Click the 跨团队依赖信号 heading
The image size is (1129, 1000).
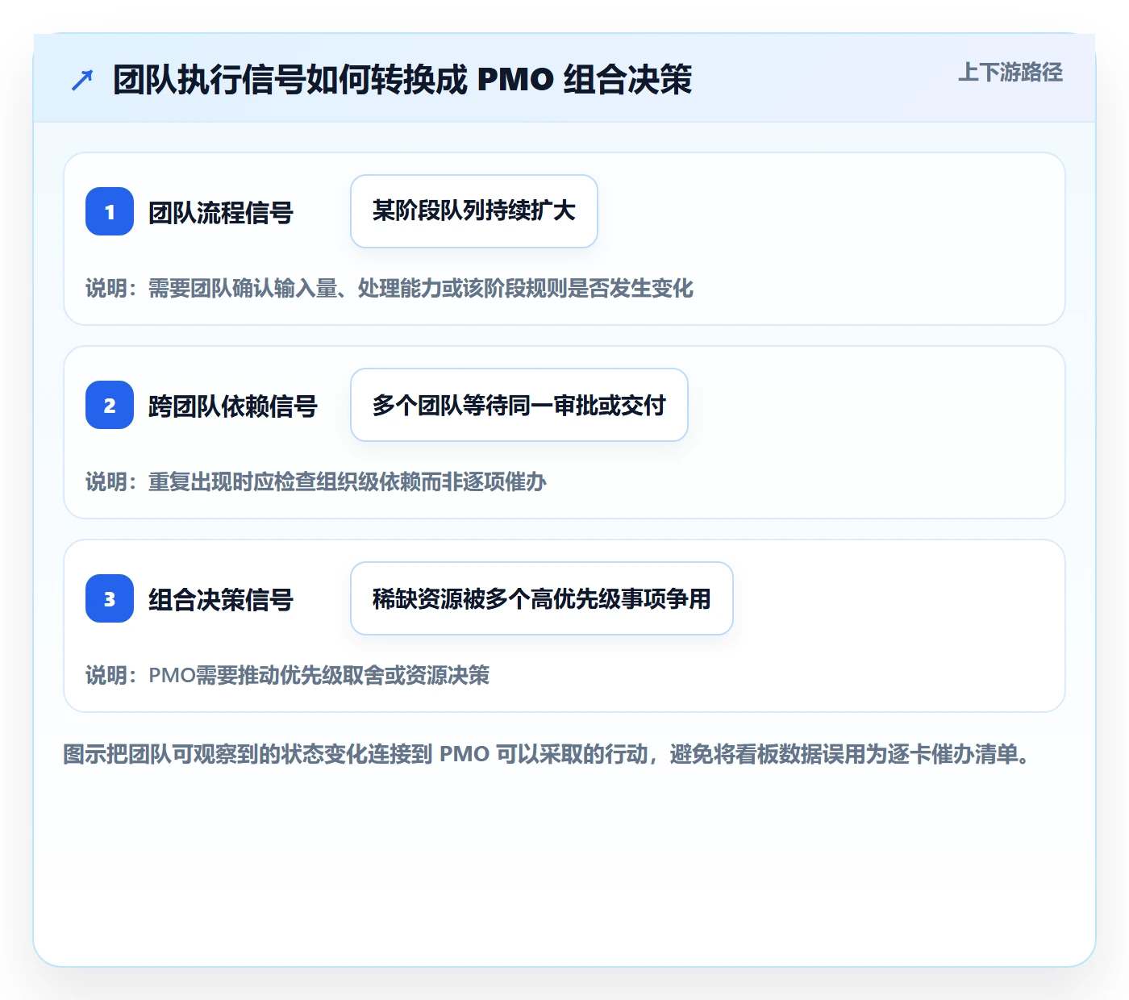(233, 406)
